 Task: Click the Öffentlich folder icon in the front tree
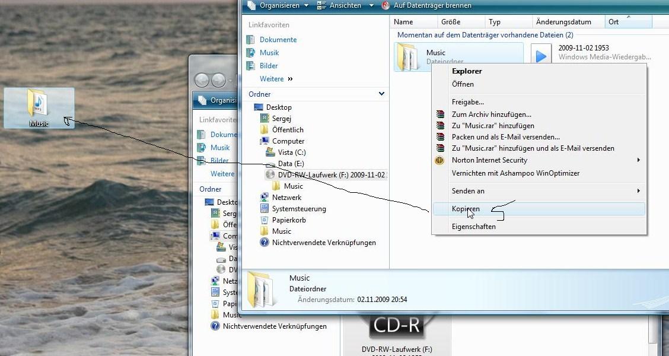265,130
